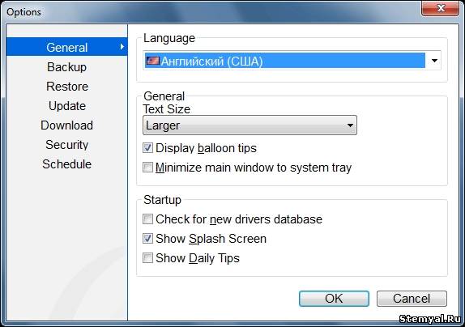Open the Language dropdown arrow

[434, 61]
